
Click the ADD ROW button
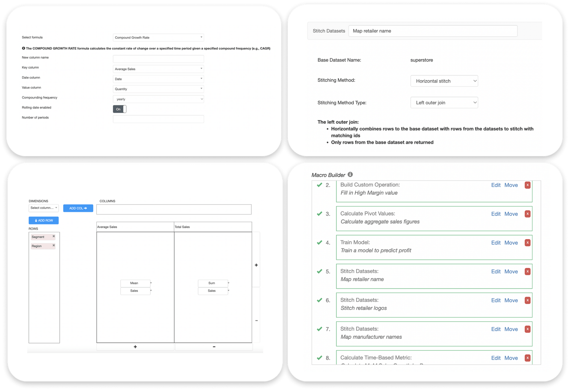44,220
